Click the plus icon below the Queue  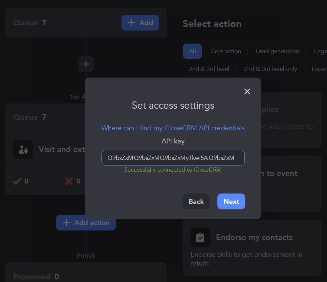point(86,64)
